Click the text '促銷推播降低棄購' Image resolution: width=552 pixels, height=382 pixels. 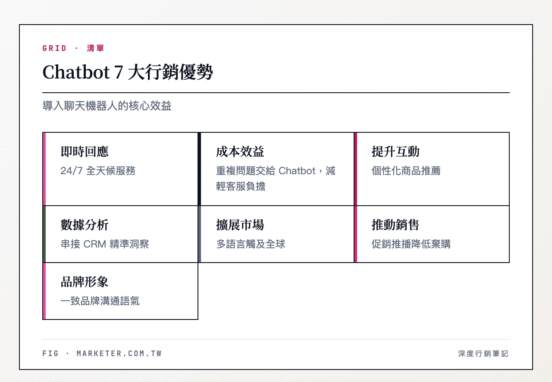(411, 244)
